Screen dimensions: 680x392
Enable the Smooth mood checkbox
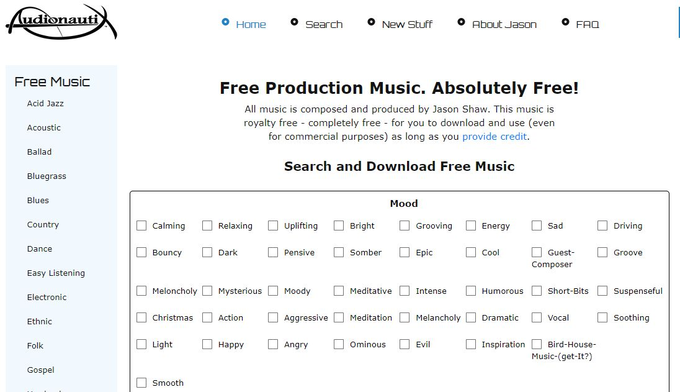[141, 383]
